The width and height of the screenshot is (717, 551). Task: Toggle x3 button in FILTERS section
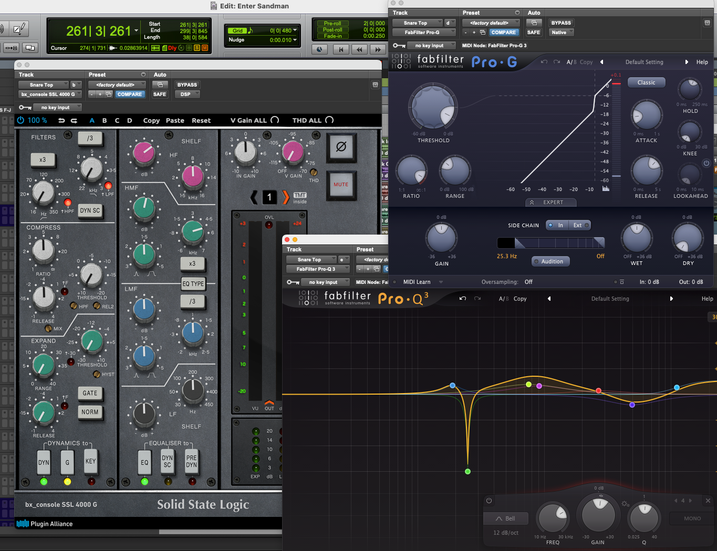[x=42, y=160]
